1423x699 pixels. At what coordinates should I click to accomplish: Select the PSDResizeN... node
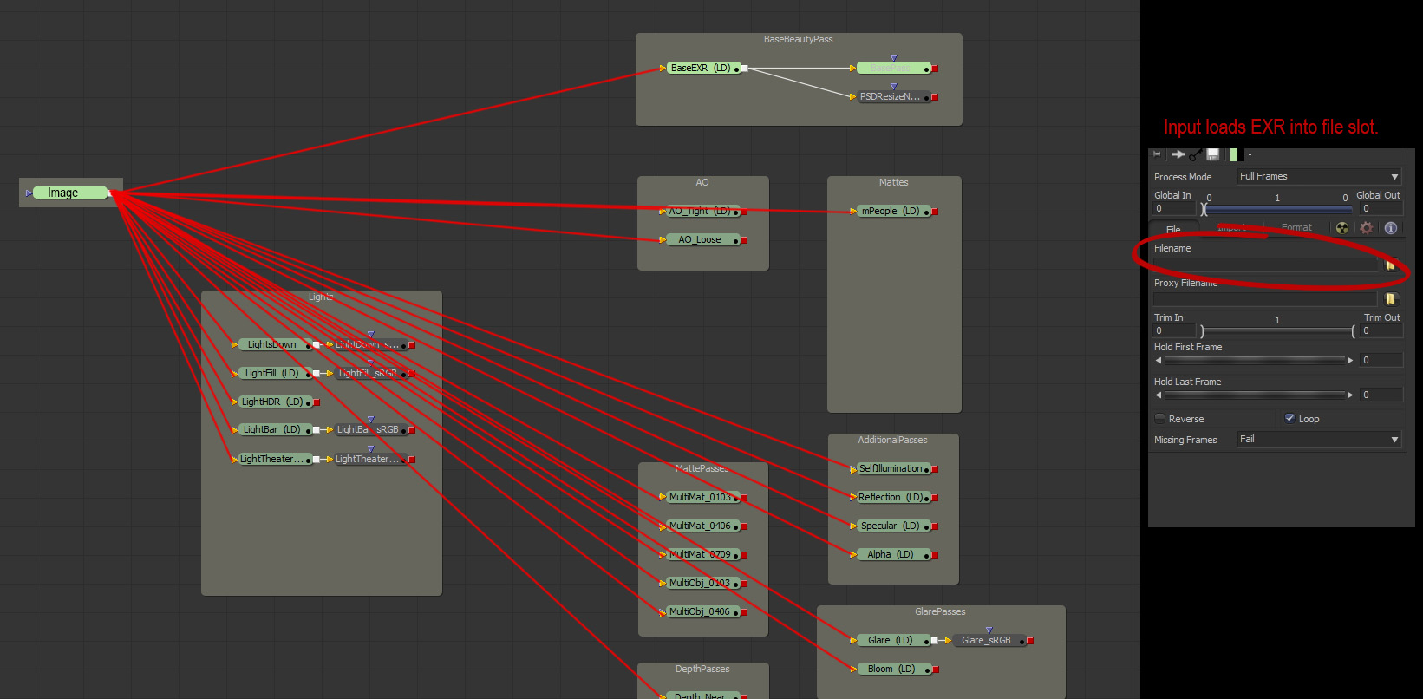(x=893, y=96)
